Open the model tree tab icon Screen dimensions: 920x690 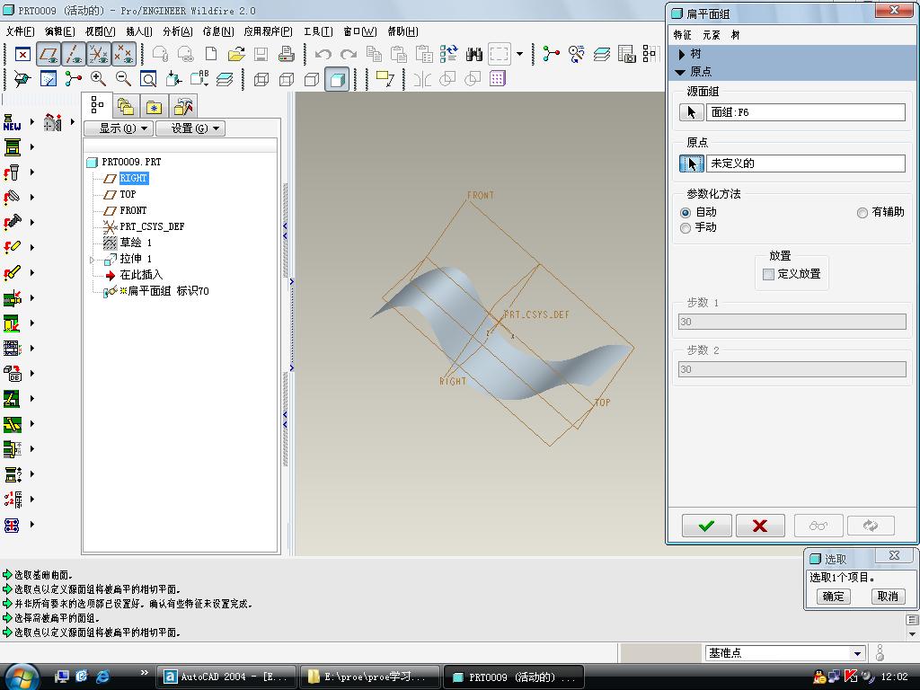click(x=97, y=106)
